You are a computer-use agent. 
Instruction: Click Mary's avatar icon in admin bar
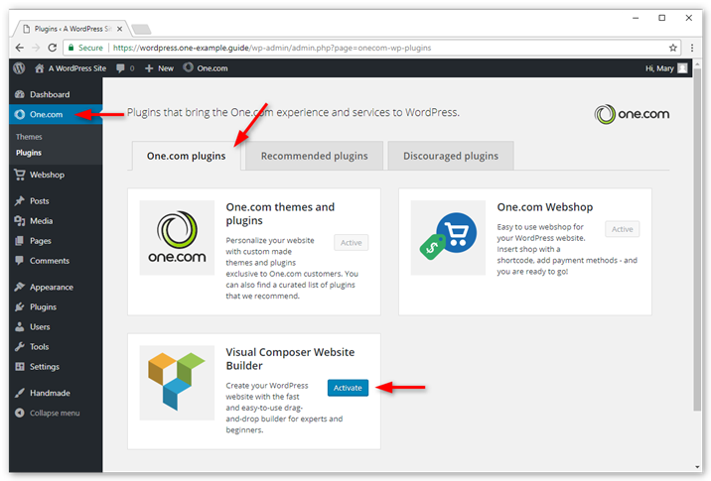pos(682,68)
